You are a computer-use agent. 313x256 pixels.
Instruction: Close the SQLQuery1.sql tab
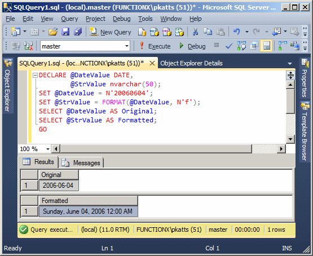[x=152, y=63]
